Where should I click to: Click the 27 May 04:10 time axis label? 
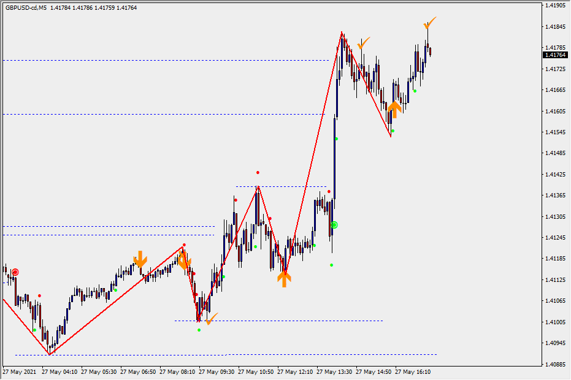(x=60, y=372)
